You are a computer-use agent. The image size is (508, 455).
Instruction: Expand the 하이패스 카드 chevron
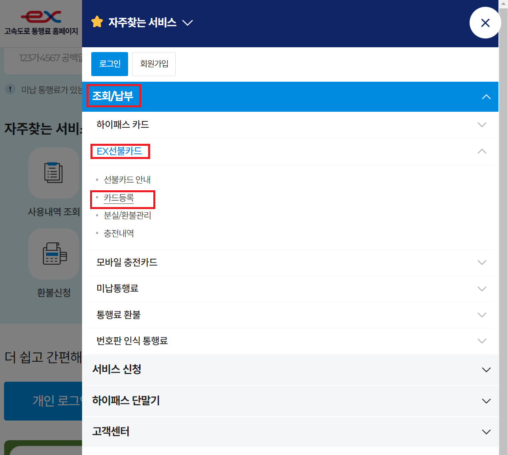click(x=482, y=125)
